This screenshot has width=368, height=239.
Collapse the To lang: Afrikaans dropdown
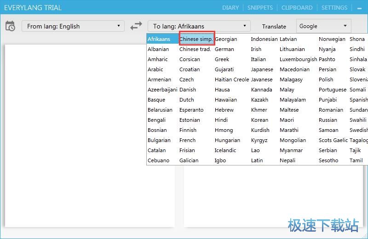click(199, 26)
